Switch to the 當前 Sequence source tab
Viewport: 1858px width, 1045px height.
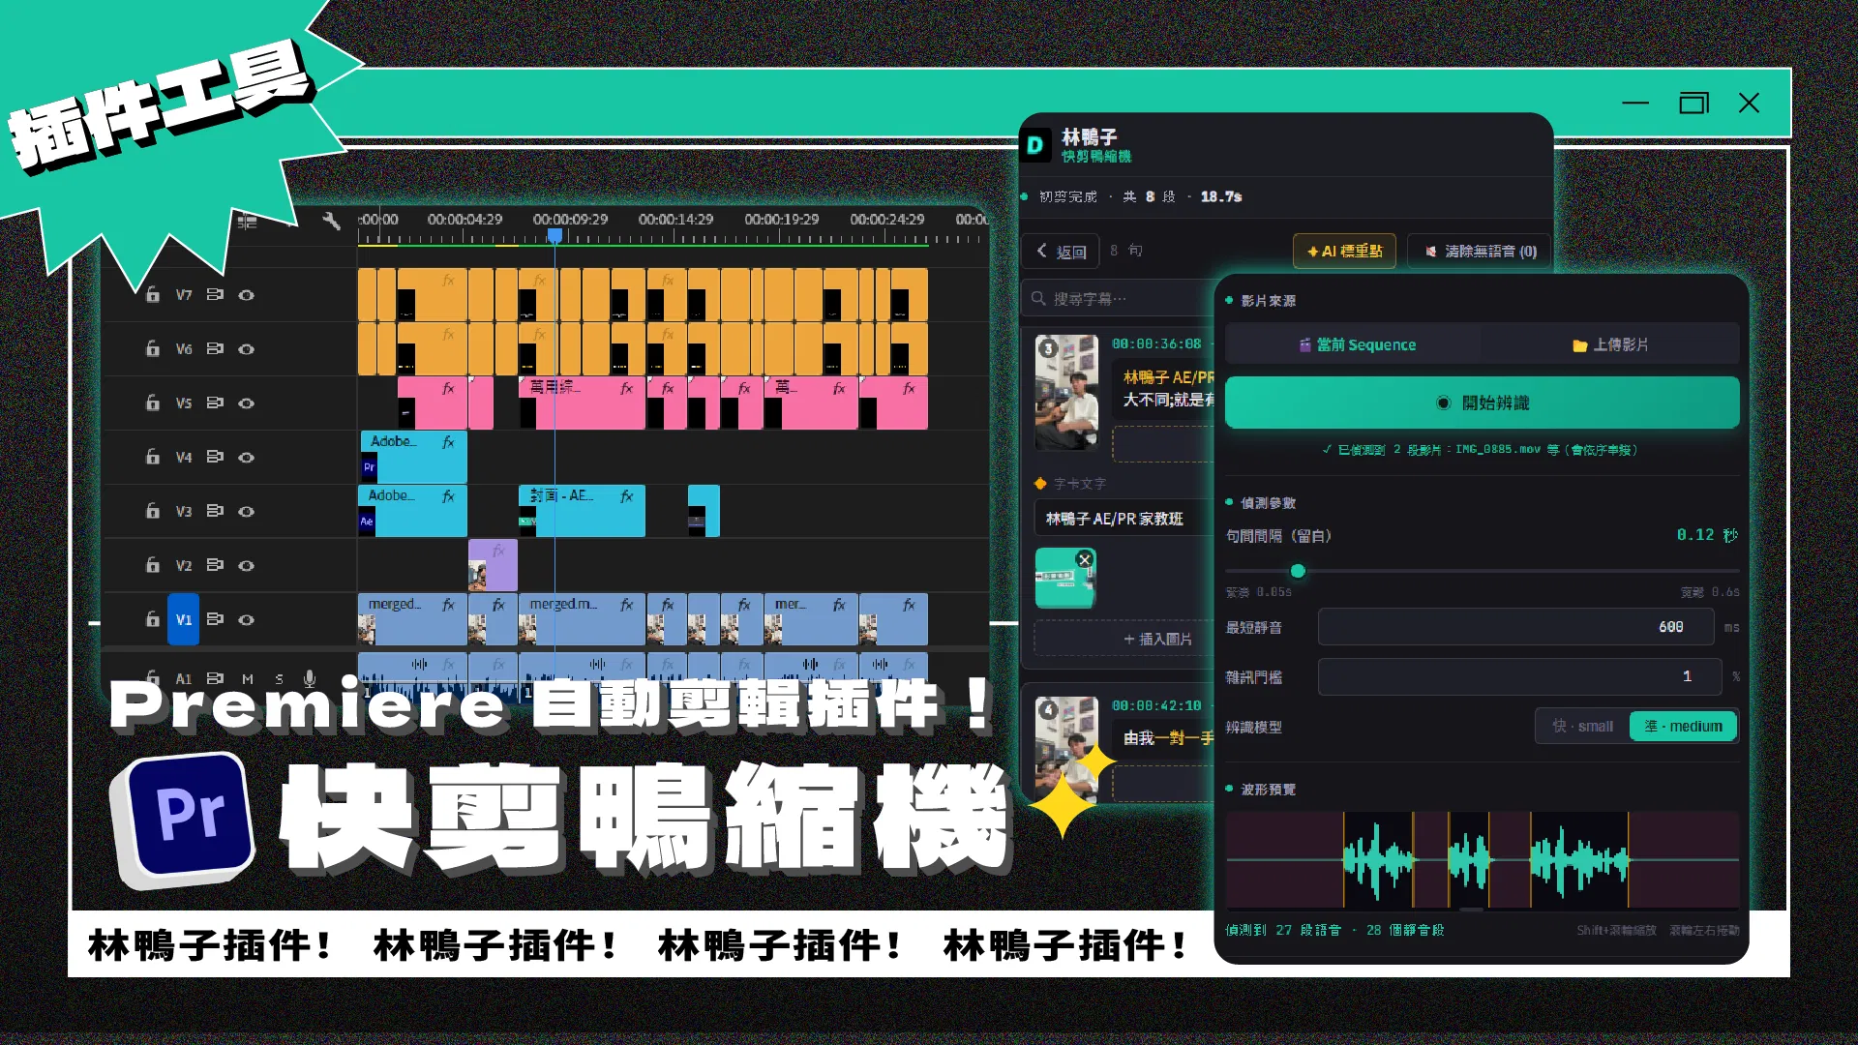[x=1356, y=344]
